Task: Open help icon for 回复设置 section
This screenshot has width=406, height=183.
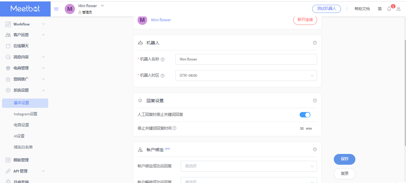Action: coord(315,101)
